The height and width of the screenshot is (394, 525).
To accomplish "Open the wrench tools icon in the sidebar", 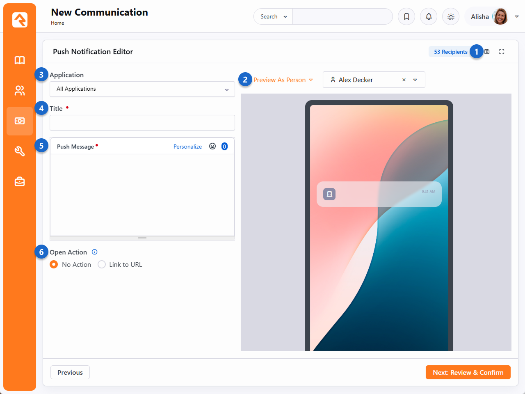I will pos(20,151).
